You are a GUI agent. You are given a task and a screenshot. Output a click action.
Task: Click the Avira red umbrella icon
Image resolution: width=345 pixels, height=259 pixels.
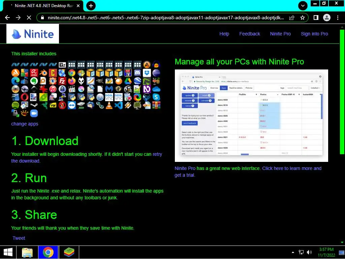point(34,73)
